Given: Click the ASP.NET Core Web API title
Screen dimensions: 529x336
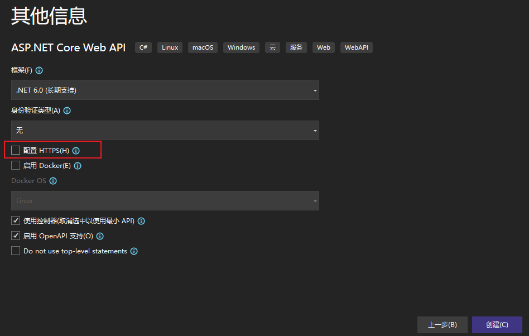Looking at the screenshot, I should 69,47.
